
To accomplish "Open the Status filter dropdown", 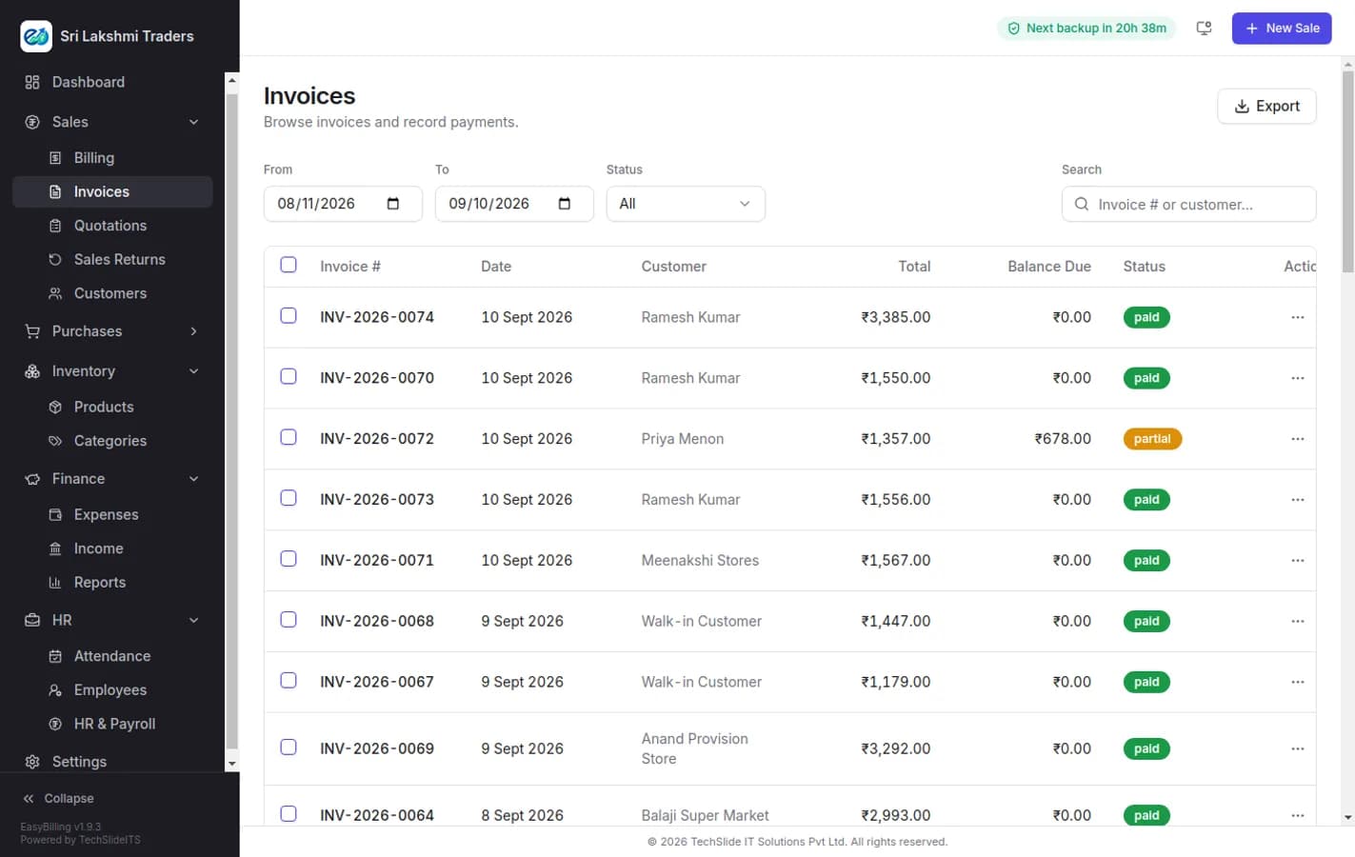I will coord(686,204).
